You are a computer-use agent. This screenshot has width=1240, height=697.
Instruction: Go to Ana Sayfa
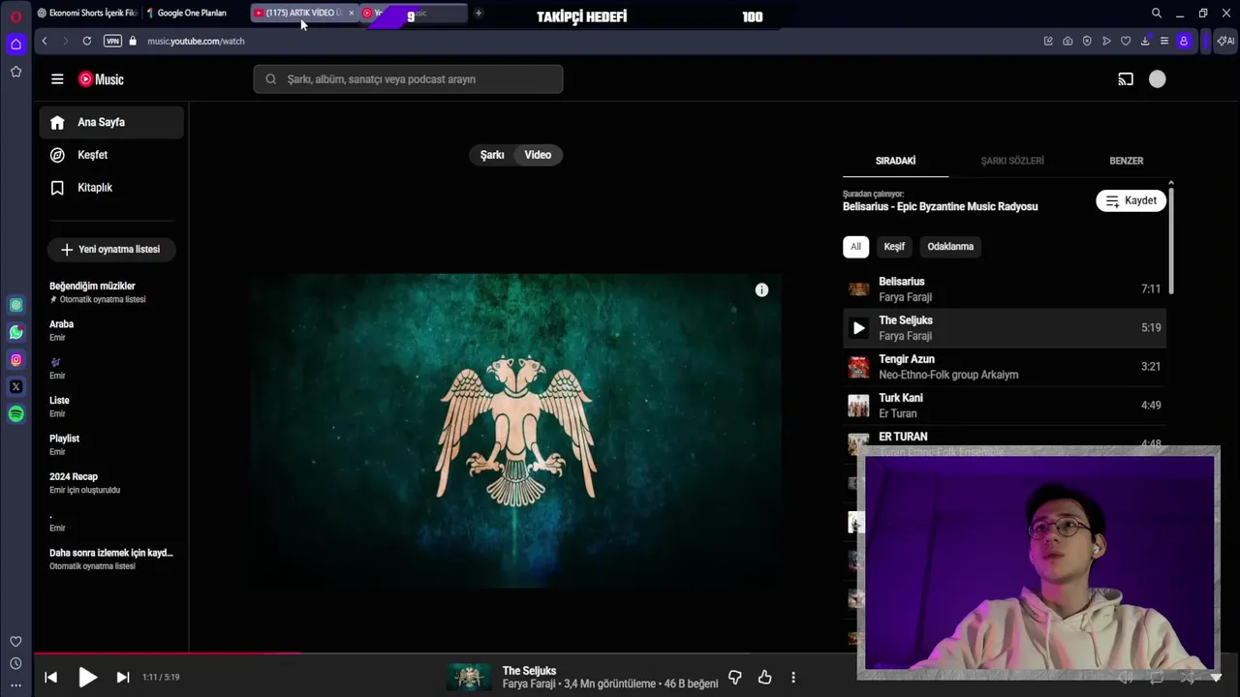tap(111, 123)
